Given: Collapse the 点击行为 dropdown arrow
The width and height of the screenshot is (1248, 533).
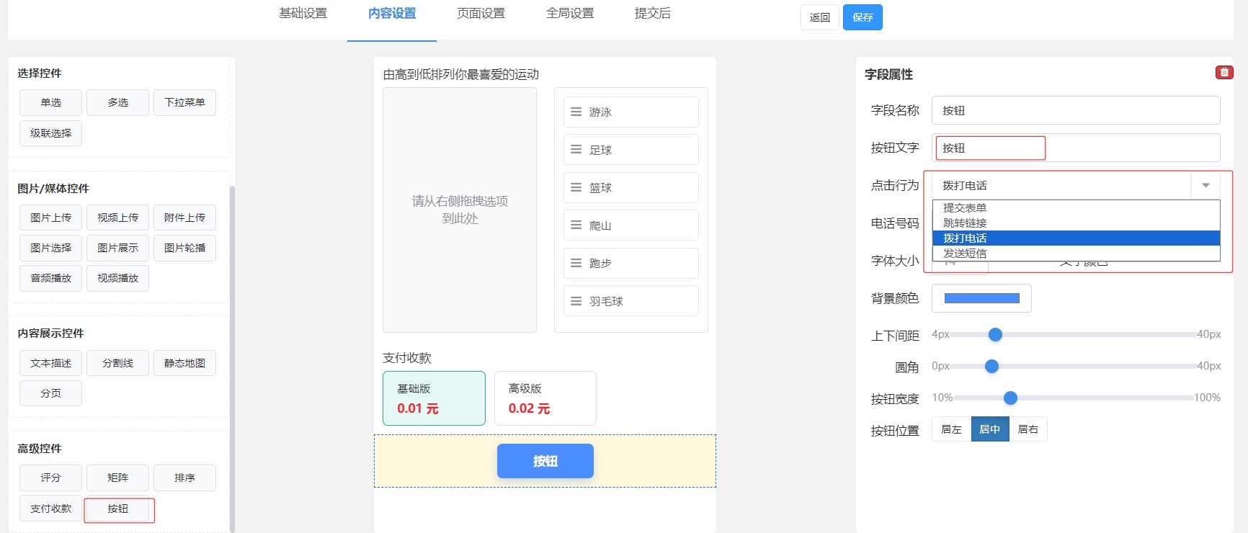Looking at the screenshot, I should [x=1205, y=186].
